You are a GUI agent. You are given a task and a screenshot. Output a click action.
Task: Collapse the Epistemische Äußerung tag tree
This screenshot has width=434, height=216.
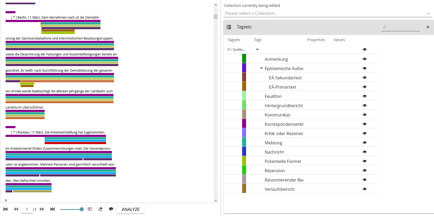(262, 68)
